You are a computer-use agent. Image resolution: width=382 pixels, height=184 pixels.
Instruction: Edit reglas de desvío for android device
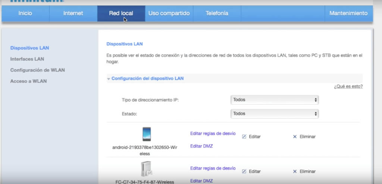(x=213, y=133)
